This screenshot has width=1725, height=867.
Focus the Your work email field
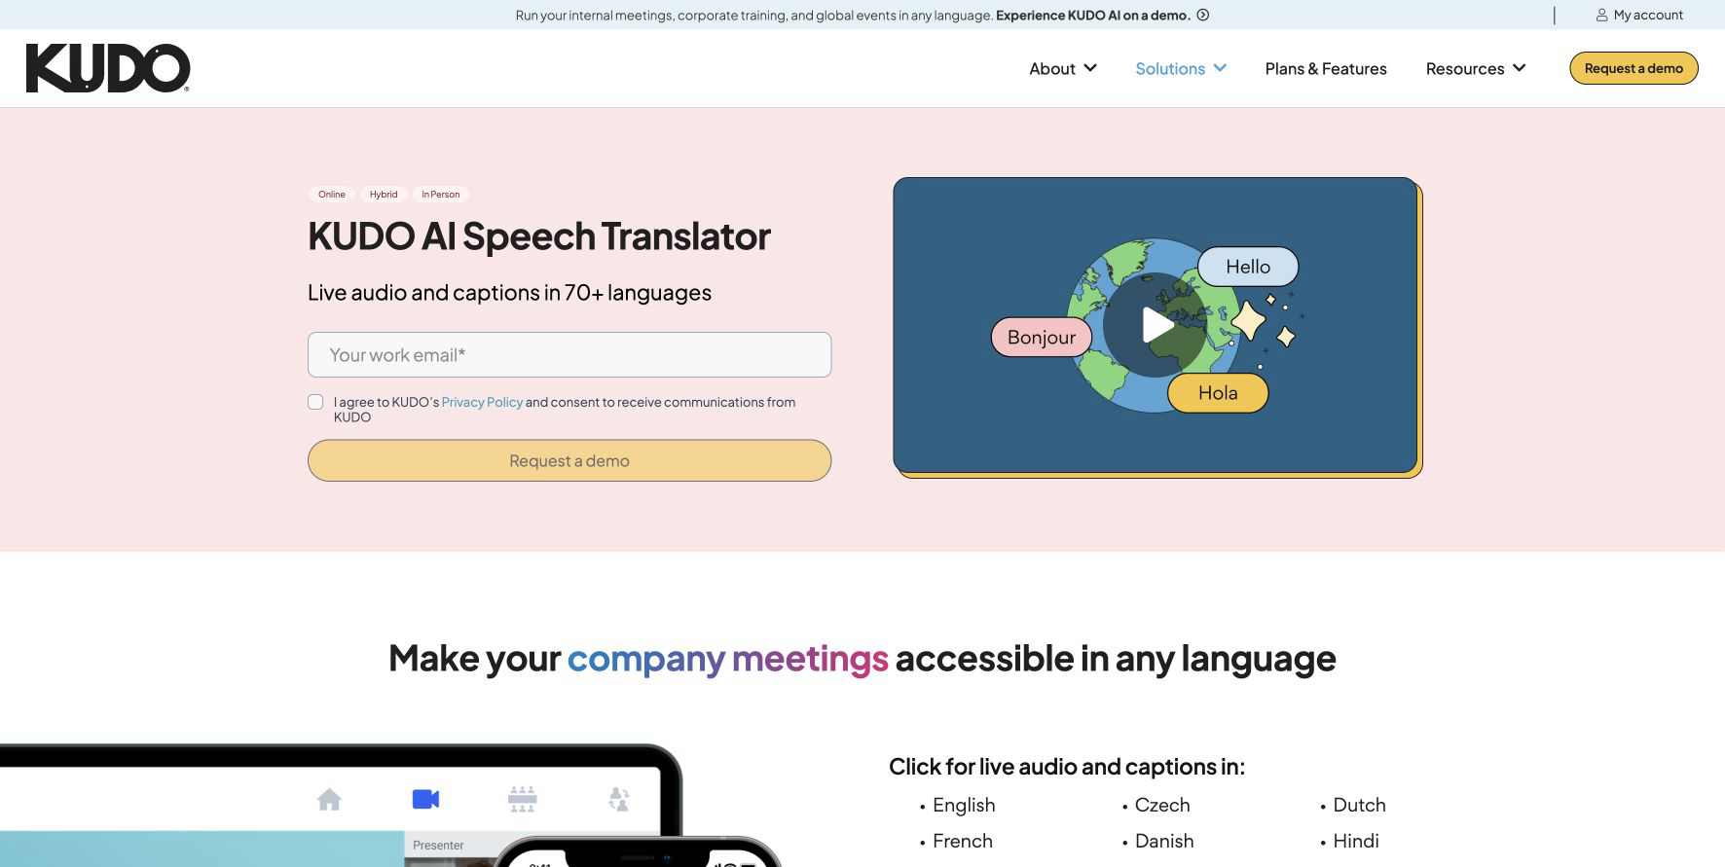tap(569, 355)
